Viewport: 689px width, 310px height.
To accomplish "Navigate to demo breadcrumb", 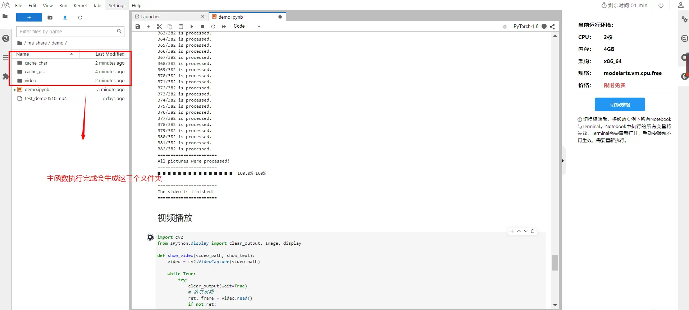I will click(58, 43).
